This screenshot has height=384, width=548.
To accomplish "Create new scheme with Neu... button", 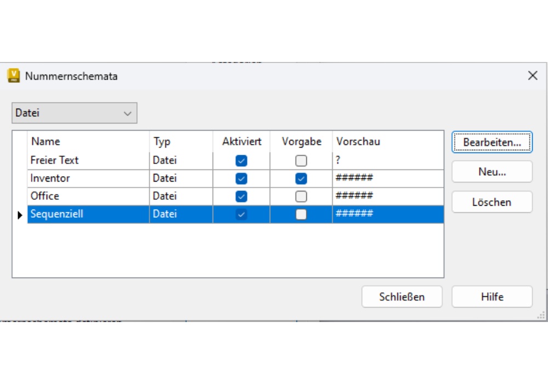I will point(492,172).
